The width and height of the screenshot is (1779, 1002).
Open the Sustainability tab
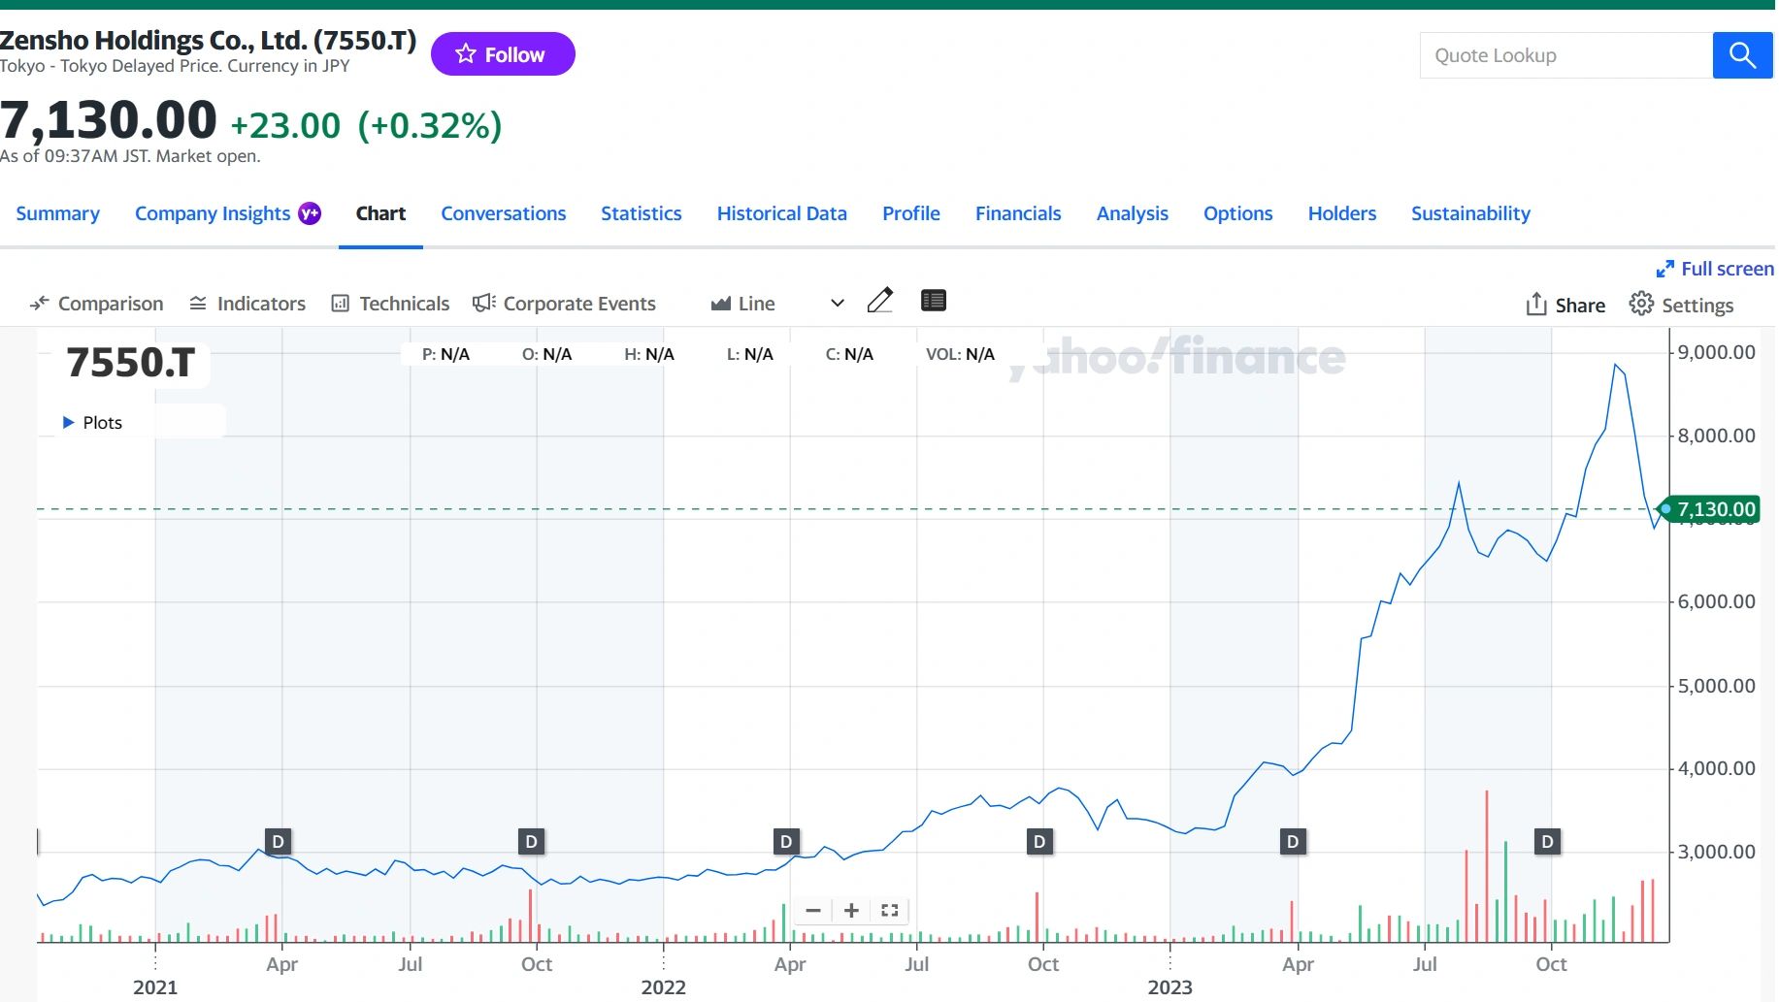[x=1470, y=213]
